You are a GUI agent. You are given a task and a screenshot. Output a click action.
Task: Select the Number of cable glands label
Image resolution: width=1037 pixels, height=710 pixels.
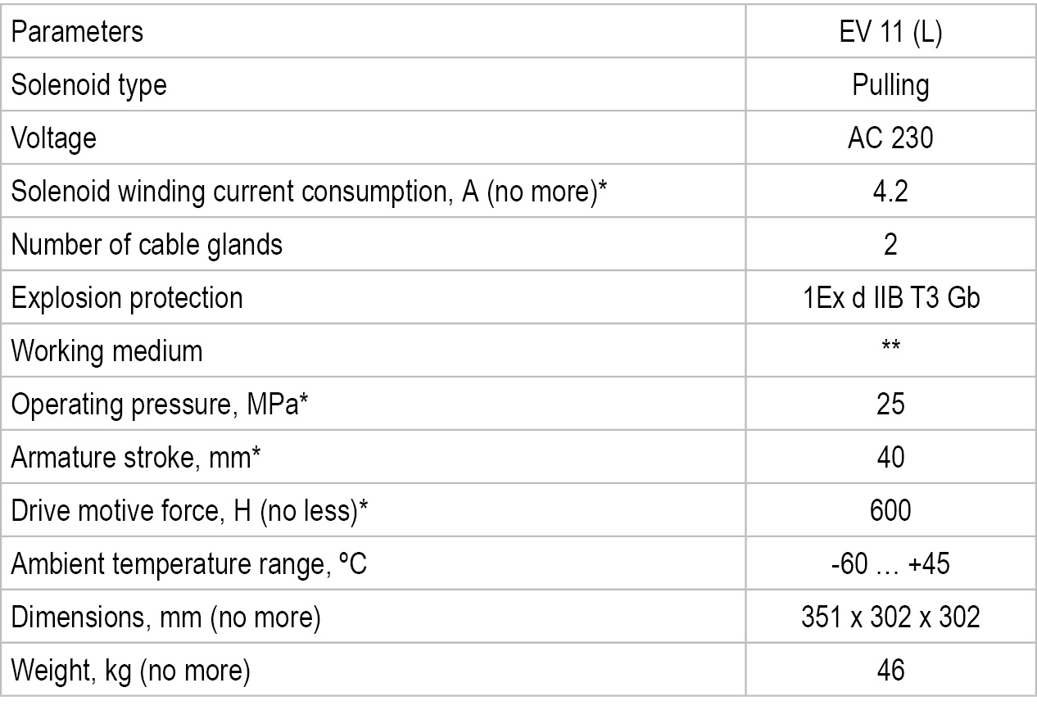point(147,245)
